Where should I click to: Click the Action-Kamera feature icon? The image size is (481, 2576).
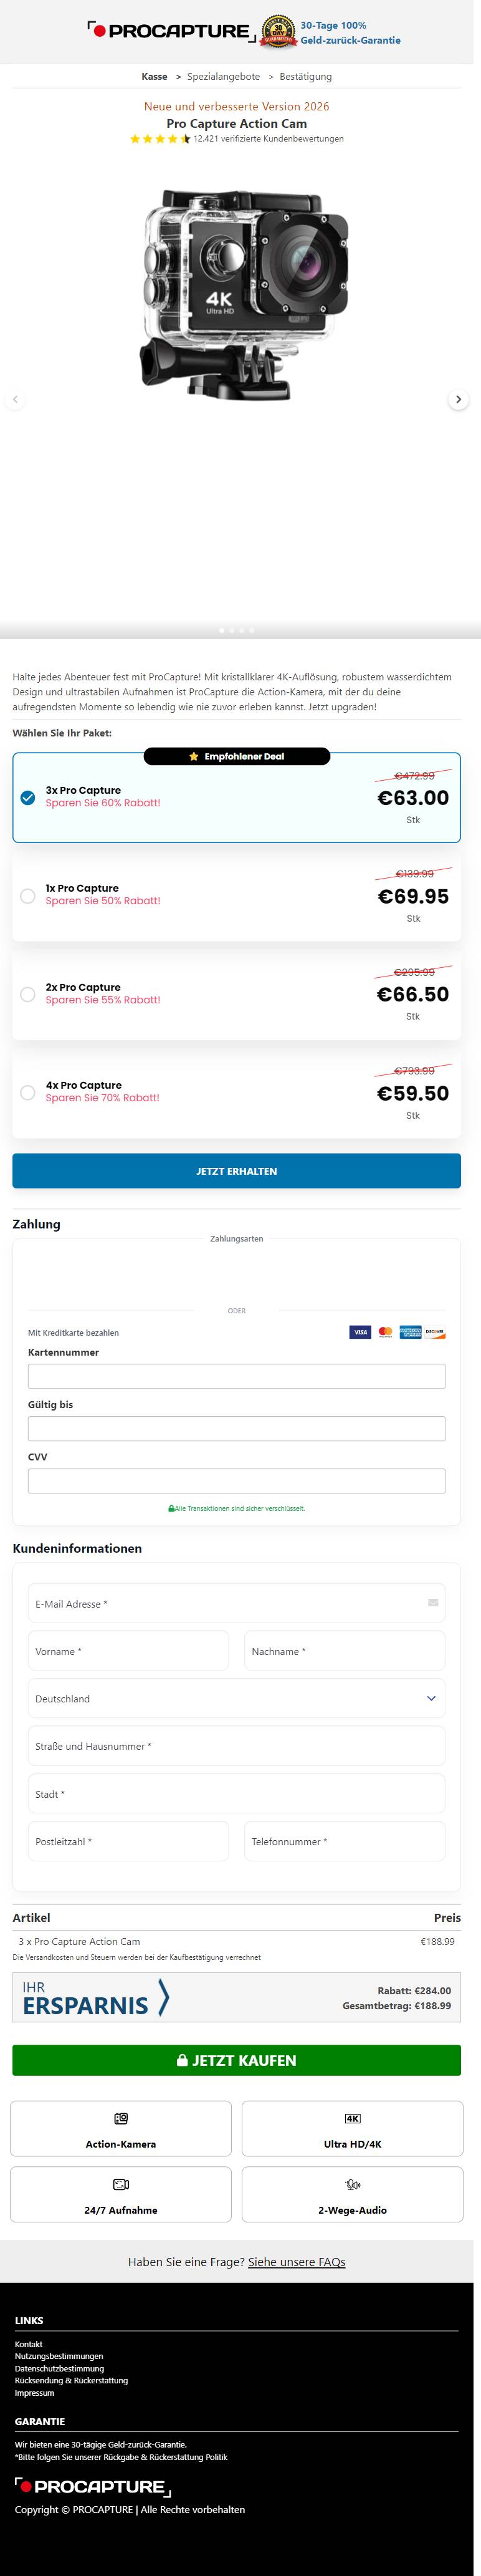[121, 2118]
